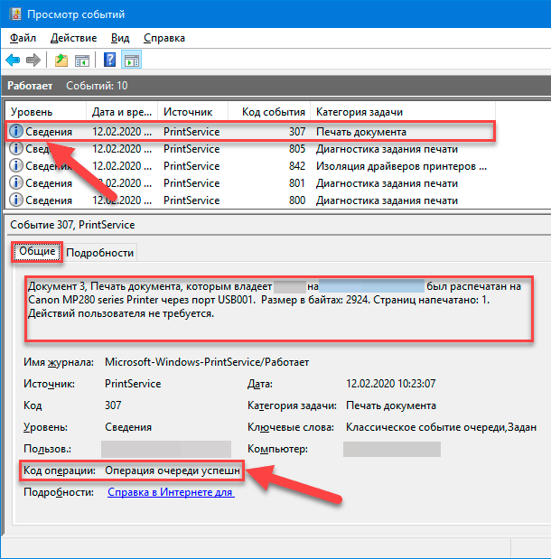
Task: Click the Событие 307, PrintService heading
Action: click(72, 225)
